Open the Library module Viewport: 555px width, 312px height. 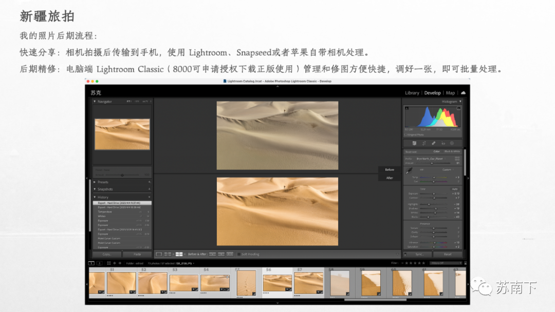[412, 93]
